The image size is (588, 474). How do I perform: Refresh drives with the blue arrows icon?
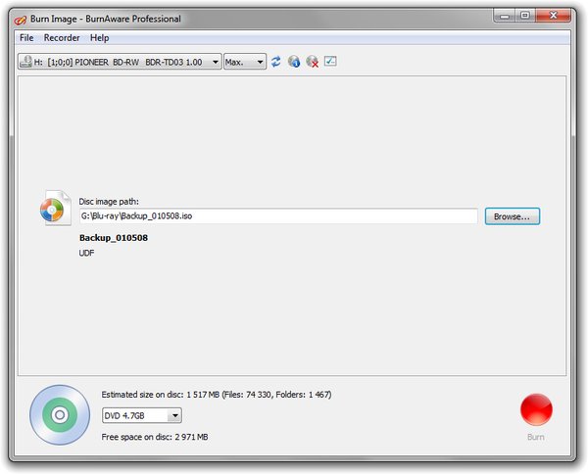point(276,62)
